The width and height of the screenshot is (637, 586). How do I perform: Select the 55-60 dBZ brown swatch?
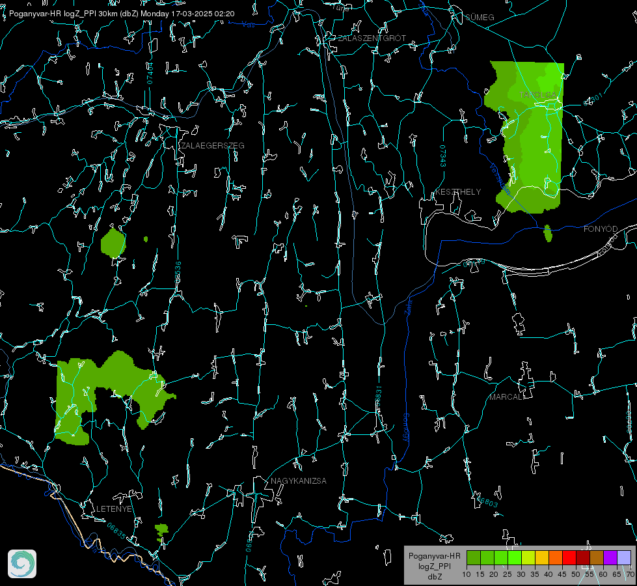[x=597, y=557]
